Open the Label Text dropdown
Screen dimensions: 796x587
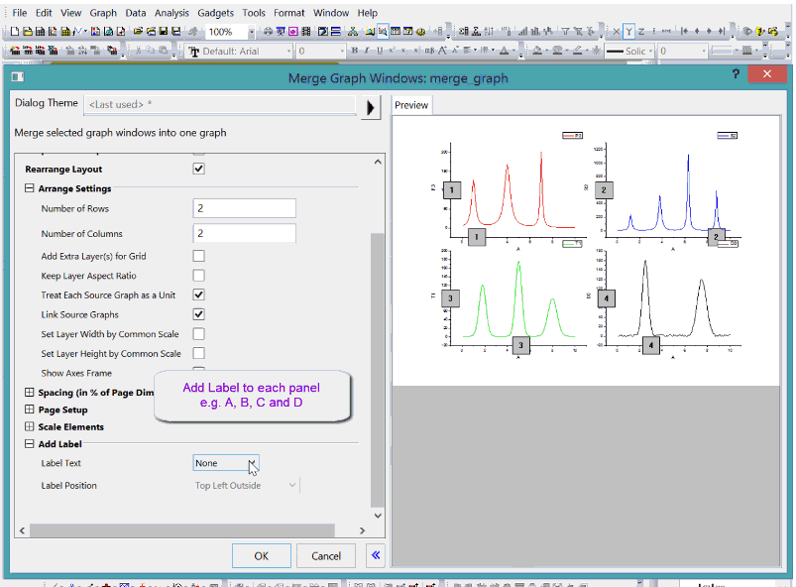coord(226,463)
